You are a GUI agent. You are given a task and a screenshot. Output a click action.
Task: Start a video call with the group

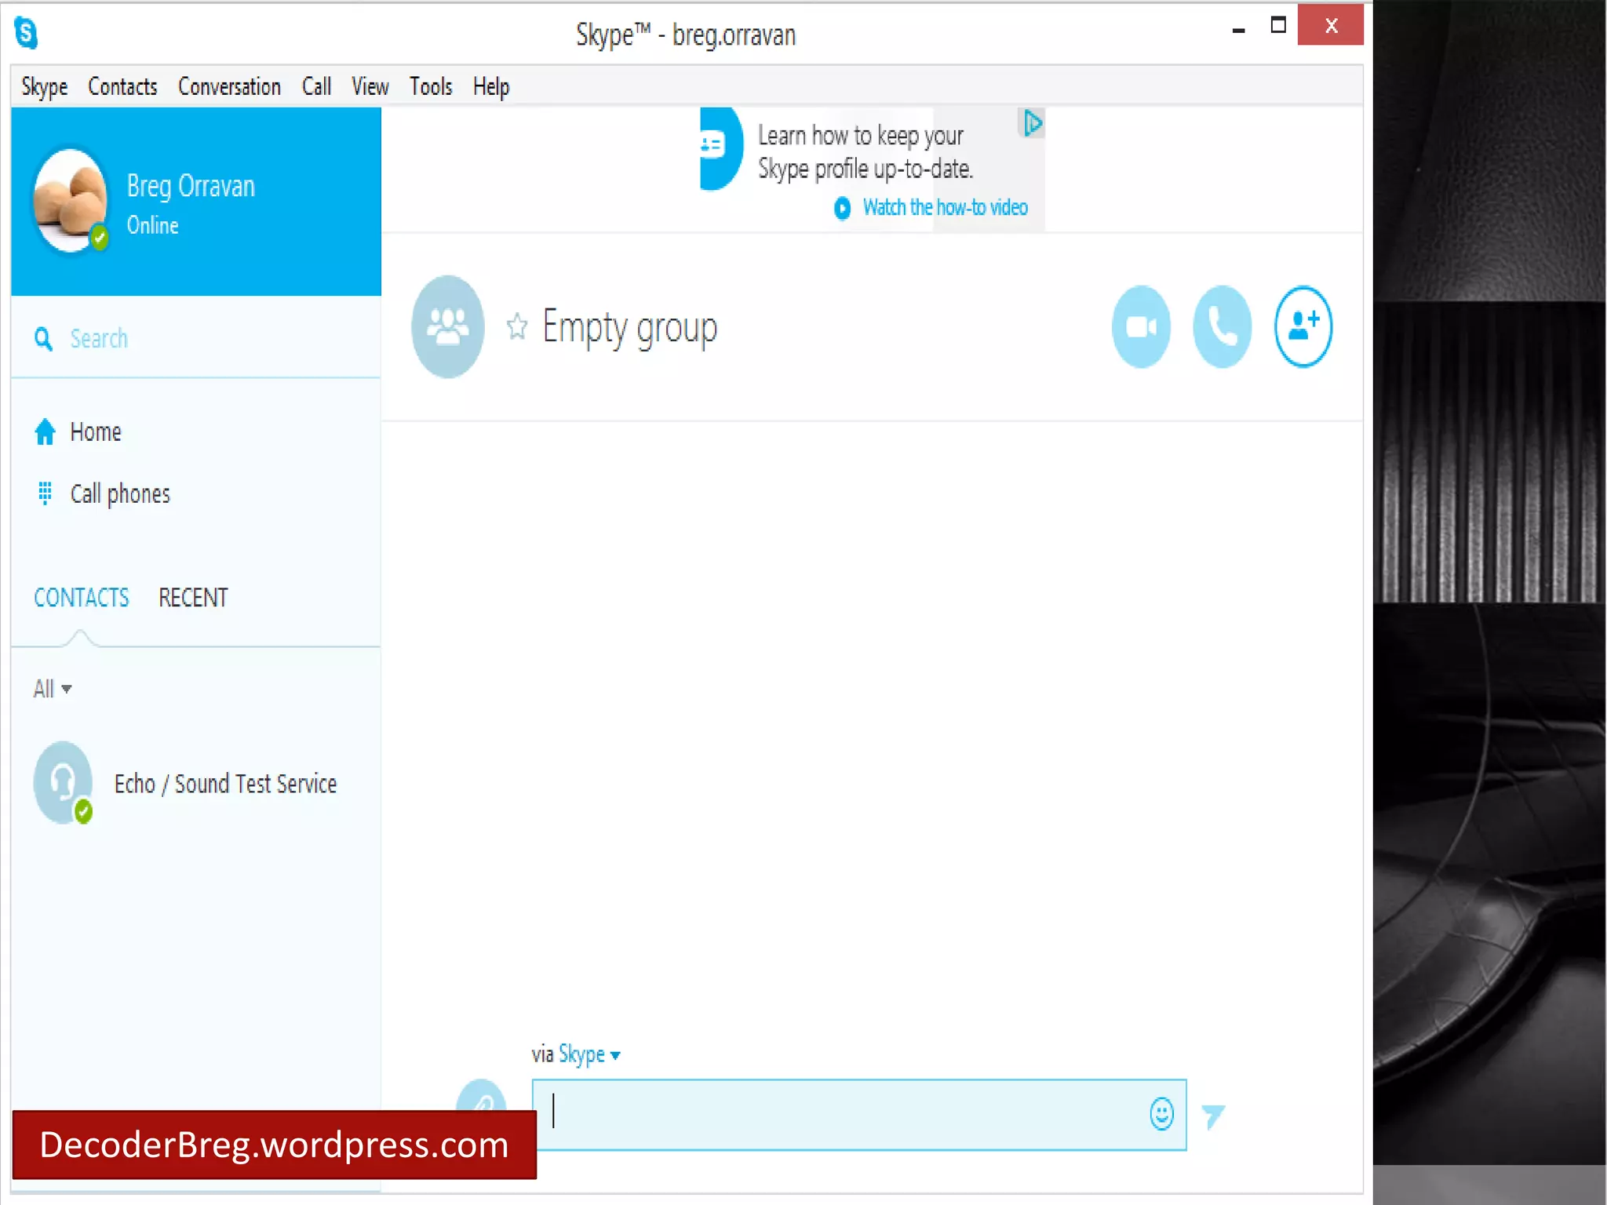pyautogui.click(x=1141, y=326)
